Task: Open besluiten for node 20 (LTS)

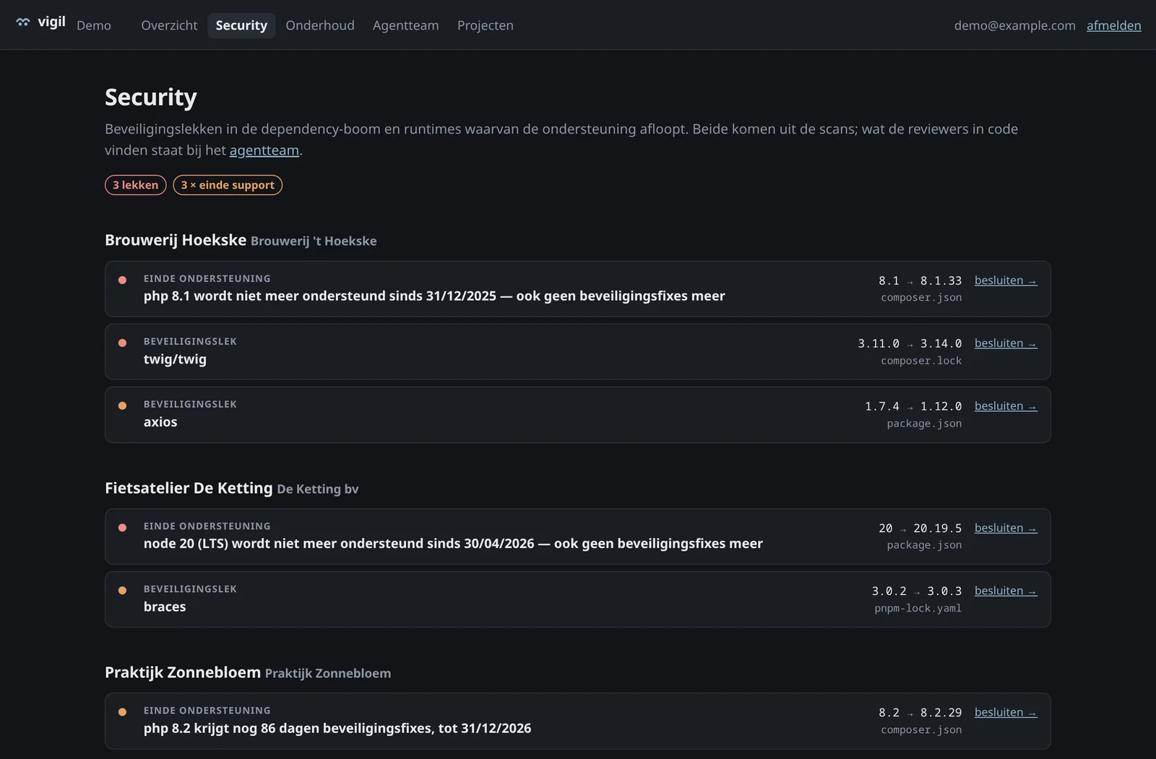Action: tap(1006, 528)
